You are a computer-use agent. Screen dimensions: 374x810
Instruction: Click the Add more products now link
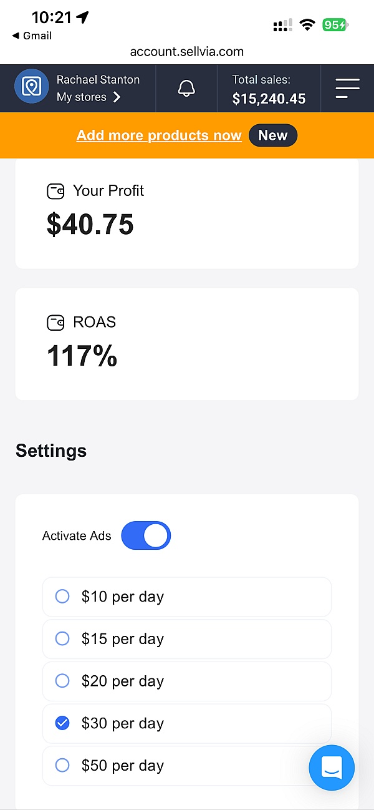coord(159,135)
